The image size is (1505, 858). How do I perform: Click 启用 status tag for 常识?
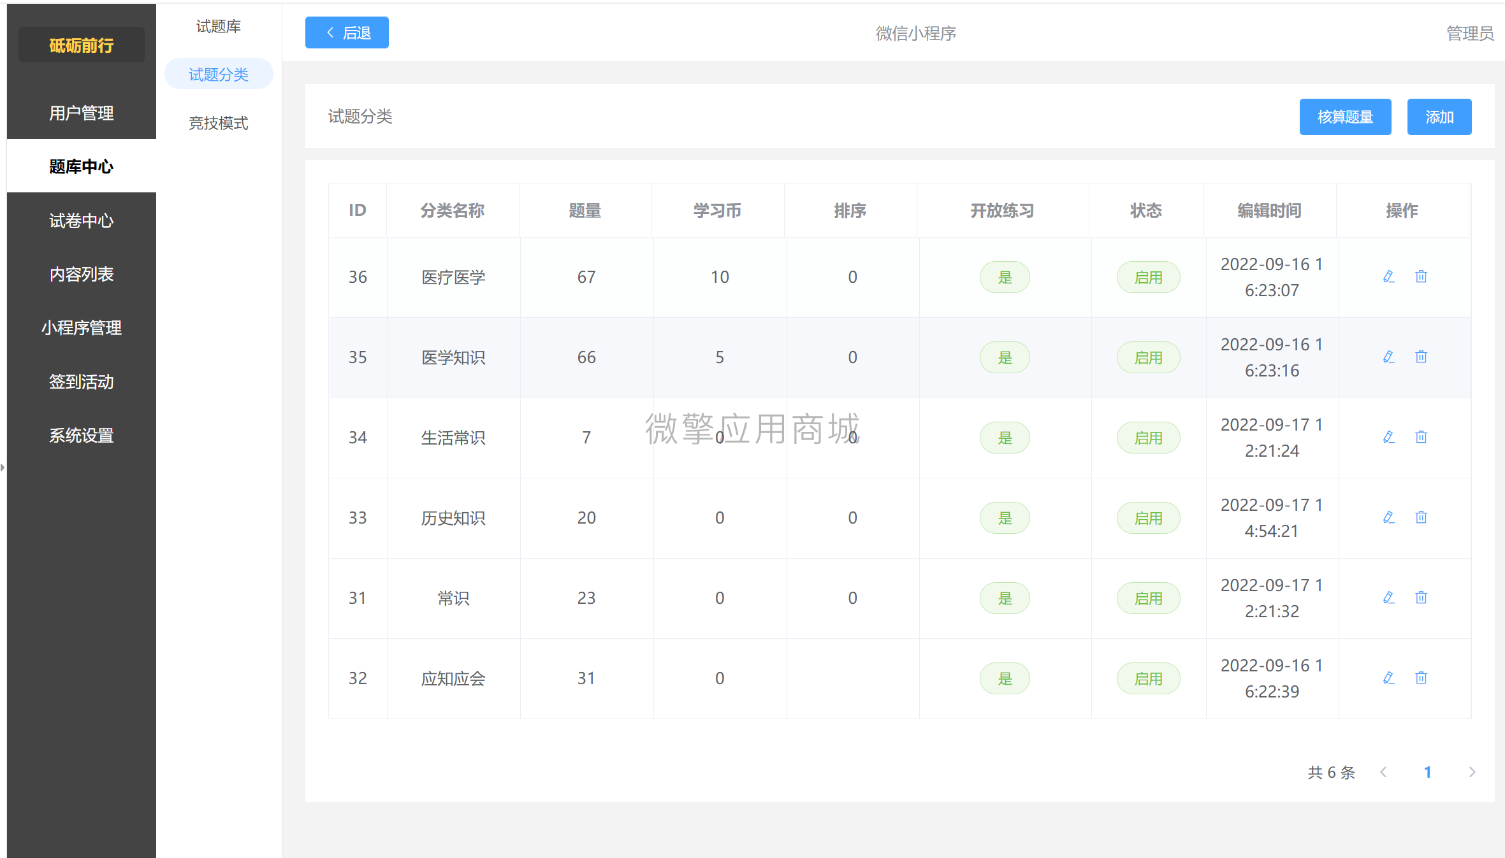[1148, 598]
